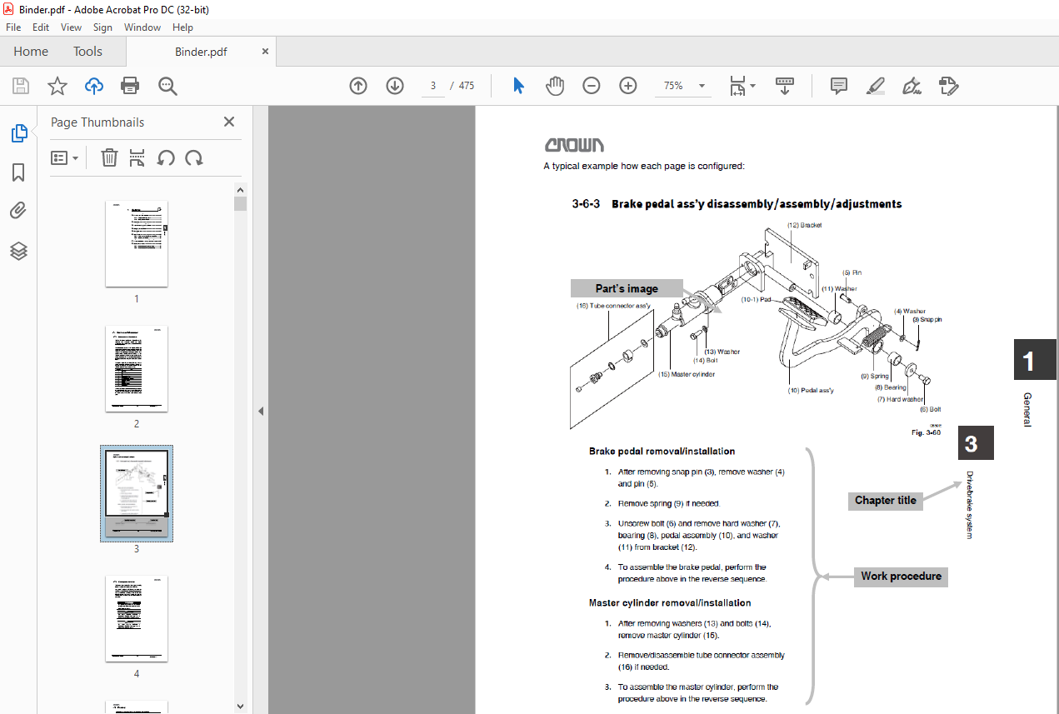Switch to the Home tab
1059x714 pixels.
31,52
